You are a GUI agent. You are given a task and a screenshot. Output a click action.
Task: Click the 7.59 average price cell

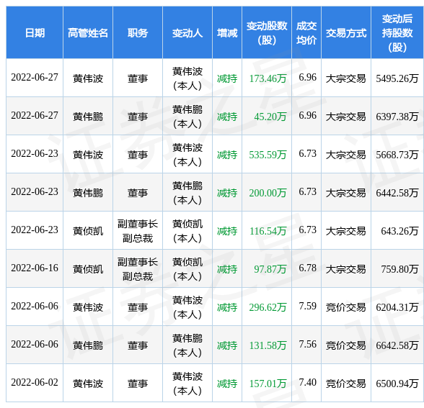coord(307,306)
